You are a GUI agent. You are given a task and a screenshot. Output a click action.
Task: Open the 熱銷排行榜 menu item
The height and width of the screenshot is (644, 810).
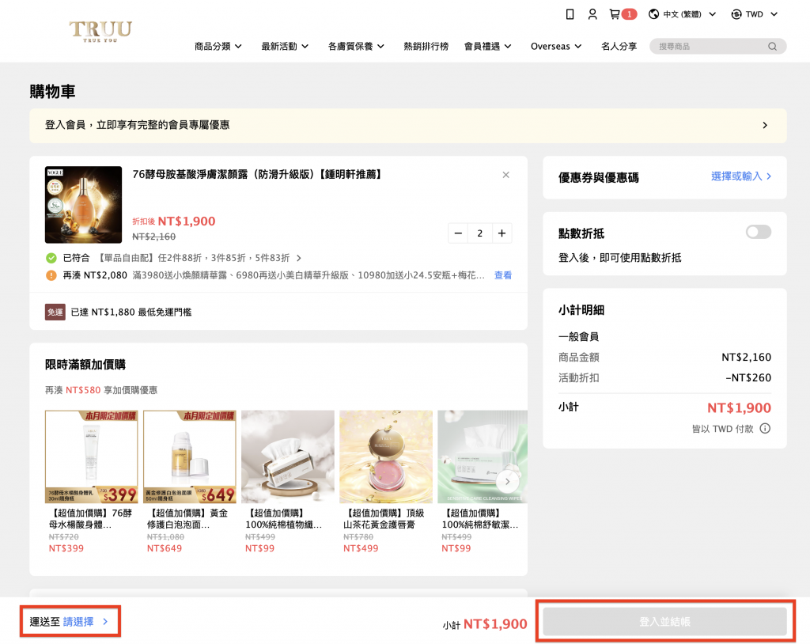(426, 47)
